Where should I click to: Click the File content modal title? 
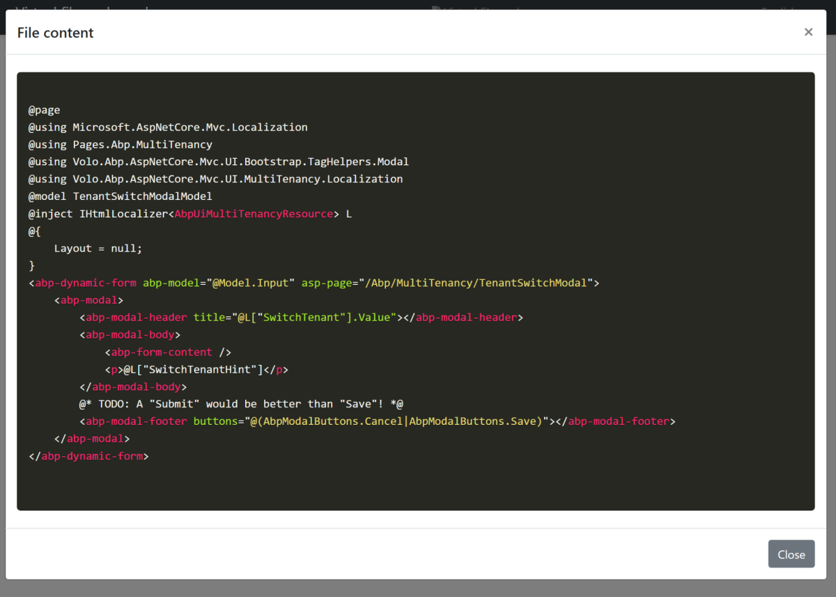tap(56, 33)
